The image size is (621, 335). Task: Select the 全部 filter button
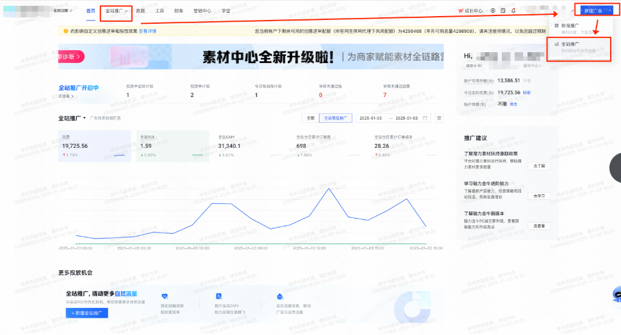(x=310, y=118)
